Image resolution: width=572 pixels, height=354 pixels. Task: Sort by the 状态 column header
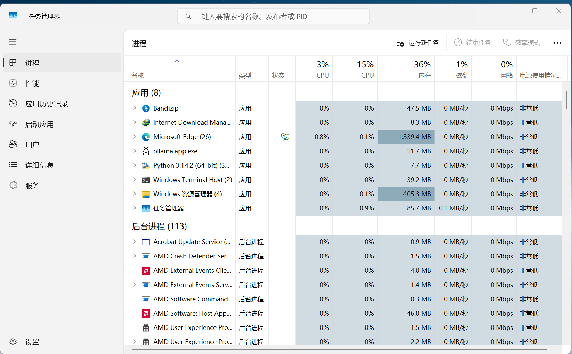pos(282,69)
